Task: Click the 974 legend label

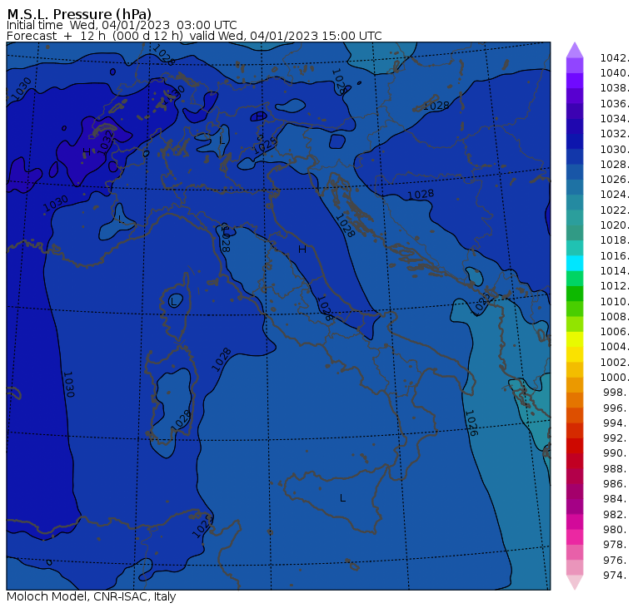Action: 616,576
